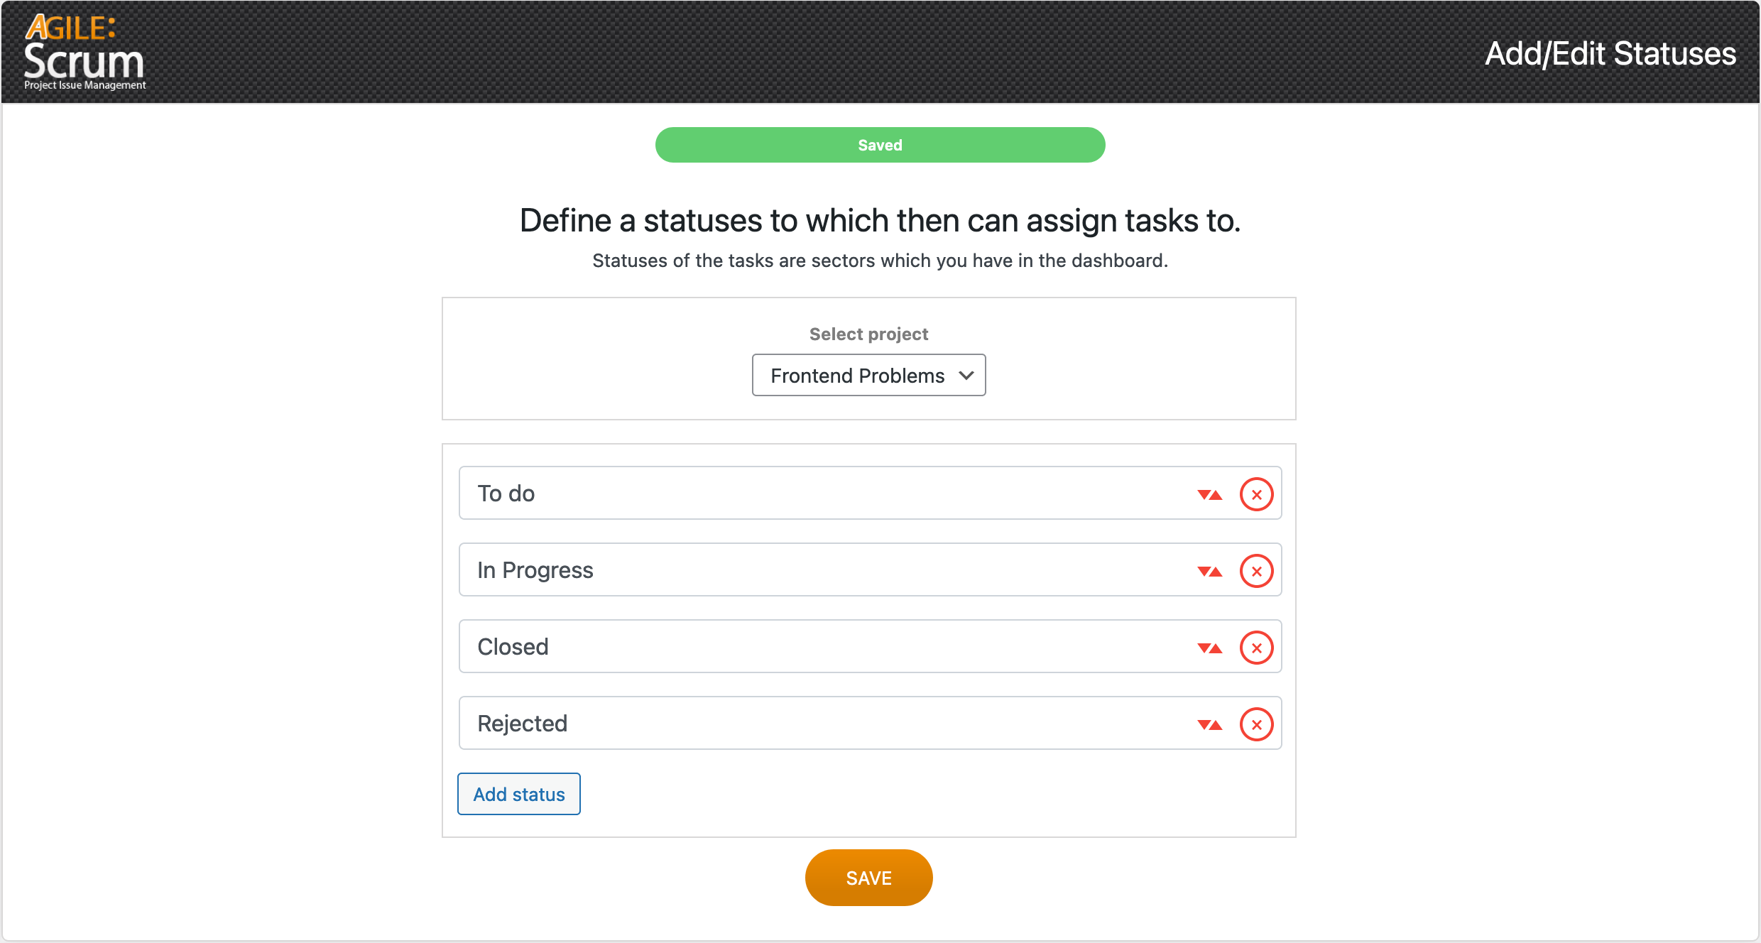This screenshot has height=943, width=1761.
Task: Click the Add/Edit Statuses page title
Action: tap(1610, 53)
